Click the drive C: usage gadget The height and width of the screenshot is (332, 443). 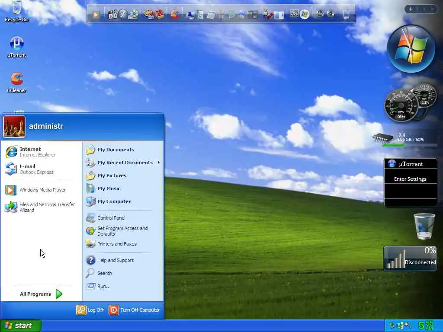pyautogui.click(x=405, y=139)
